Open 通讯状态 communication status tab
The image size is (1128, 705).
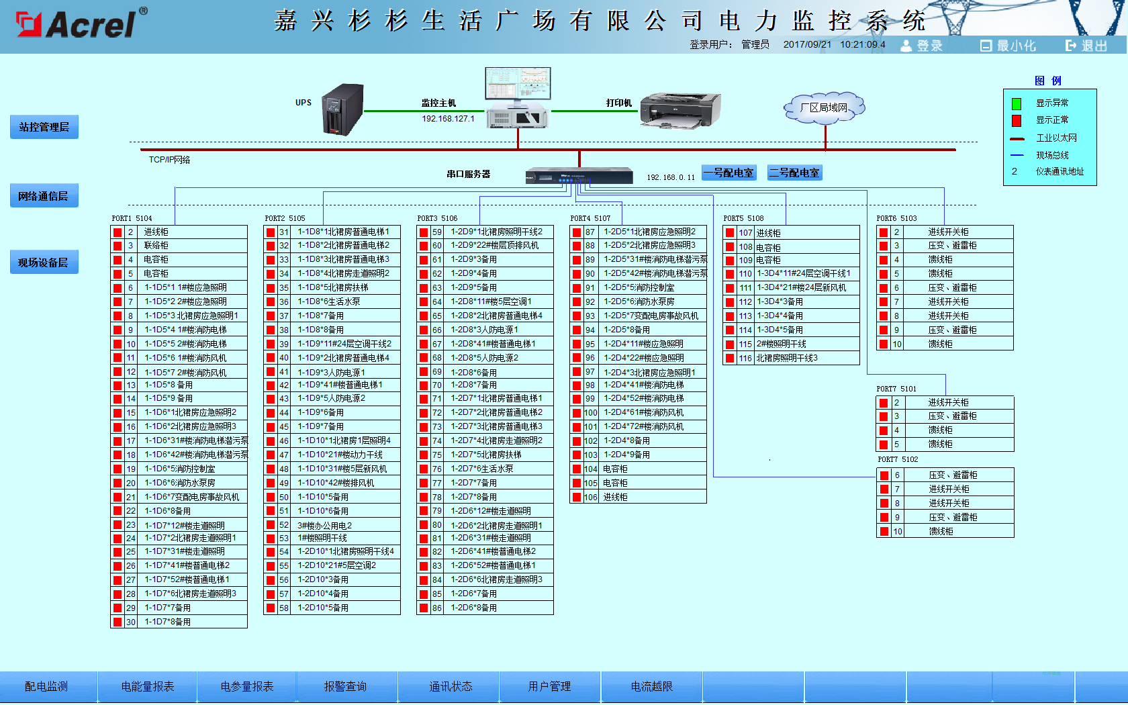[x=451, y=686]
